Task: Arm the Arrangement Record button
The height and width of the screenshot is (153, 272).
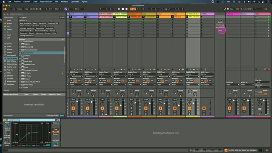Action: (x=127, y=9)
